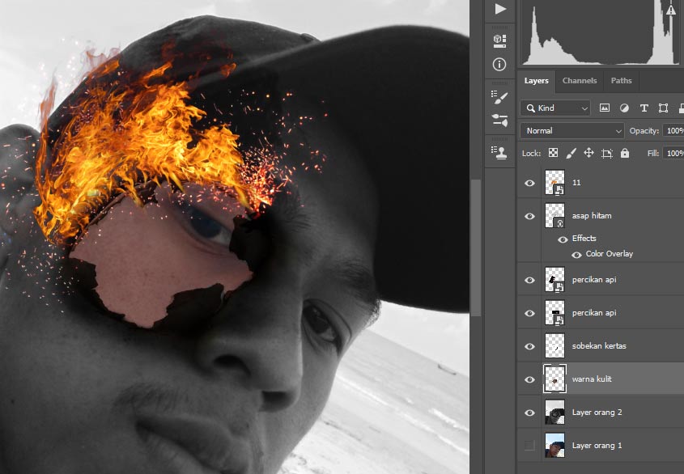Screen dimensions: 684x474
Task: Show the hidden Layer orang 1
Action: tap(529, 445)
